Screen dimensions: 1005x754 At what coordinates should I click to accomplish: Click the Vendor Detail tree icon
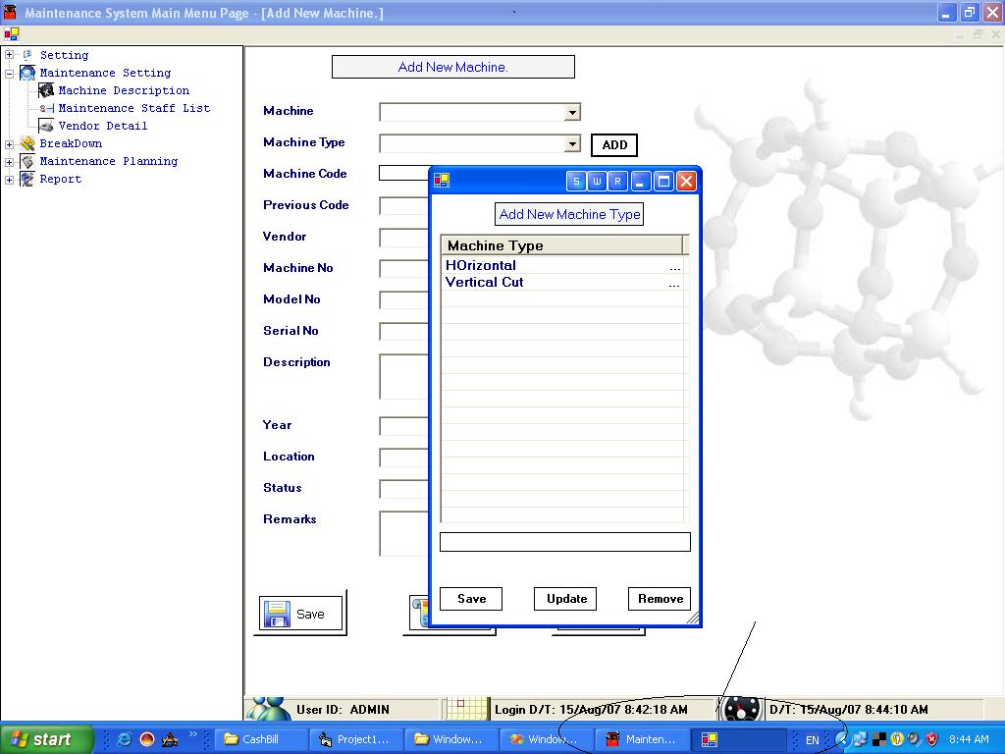[46, 126]
